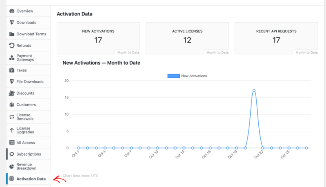Click the Customers group icon
Viewport: 326px width, 187px height.
click(x=12, y=105)
